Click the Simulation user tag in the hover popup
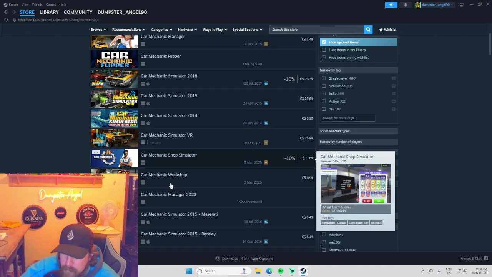Viewport: 492px width, 277px height. point(328,223)
